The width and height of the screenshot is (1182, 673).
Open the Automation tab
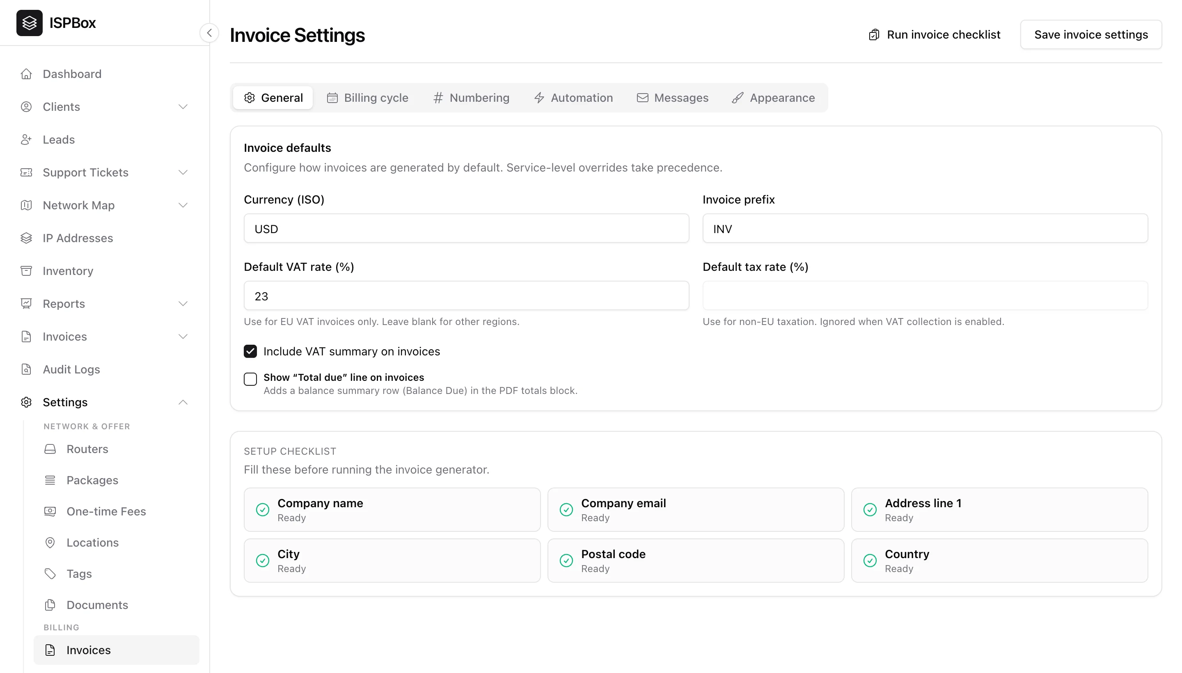click(x=573, y=98)
